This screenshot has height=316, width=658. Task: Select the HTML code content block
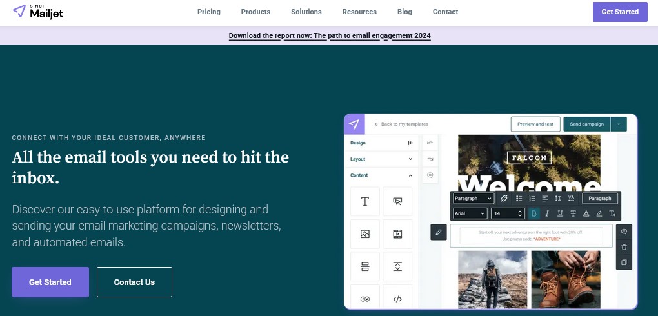click(x=397, y=299)
